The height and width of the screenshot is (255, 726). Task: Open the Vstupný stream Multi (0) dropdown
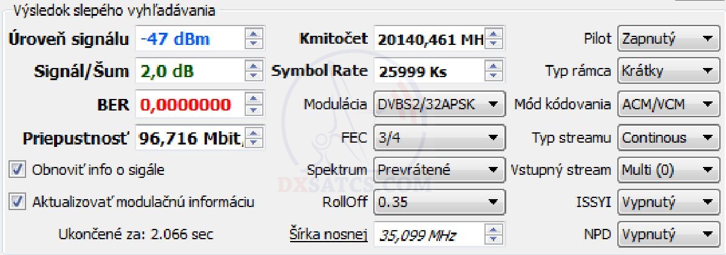coord(668,170)
